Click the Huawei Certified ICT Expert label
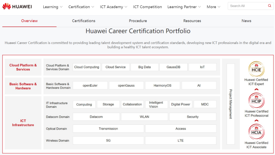This screenshot has width=275, height=155. [x=256, y=82]
